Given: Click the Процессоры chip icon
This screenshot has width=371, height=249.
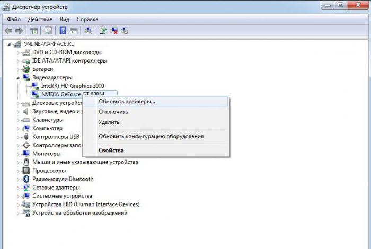Looking at the screenshot, I should [26, 171].
